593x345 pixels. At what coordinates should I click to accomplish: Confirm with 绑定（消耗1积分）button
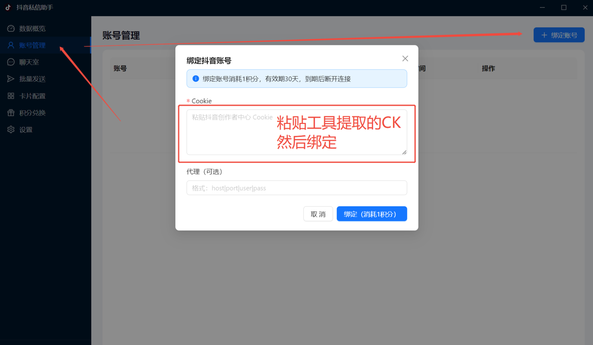pyautogui.click(x=372, y=214)
